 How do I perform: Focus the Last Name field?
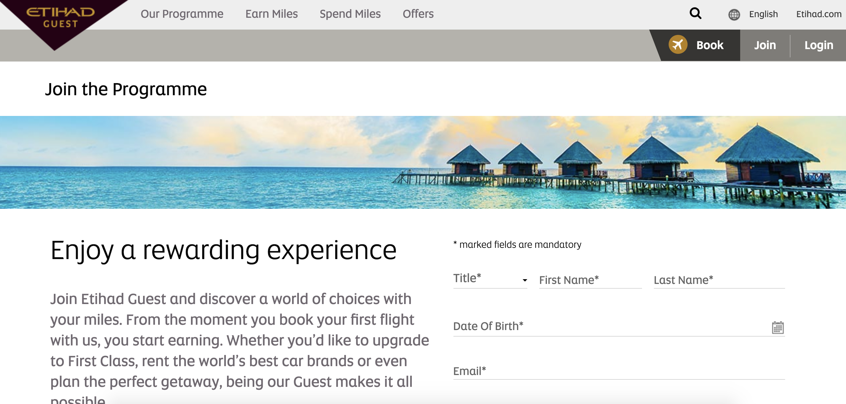click(719, 280)
